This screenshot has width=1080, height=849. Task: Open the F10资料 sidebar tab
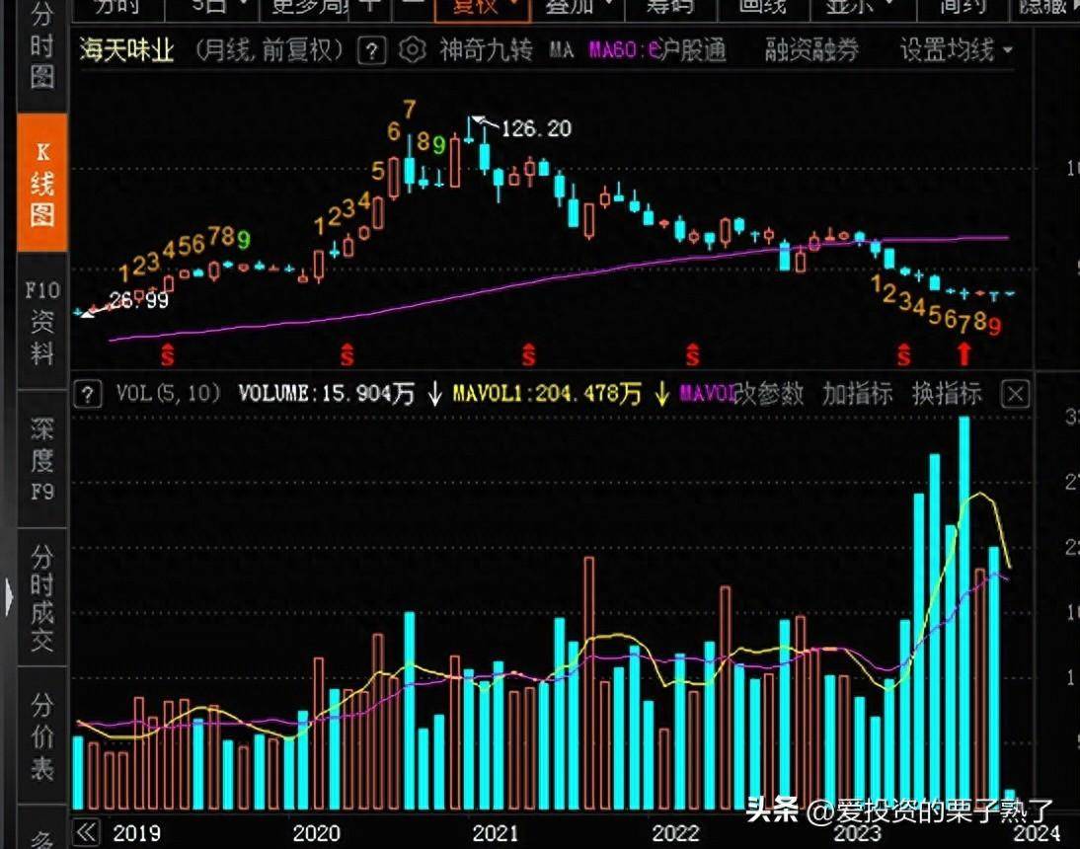point(42,322)
